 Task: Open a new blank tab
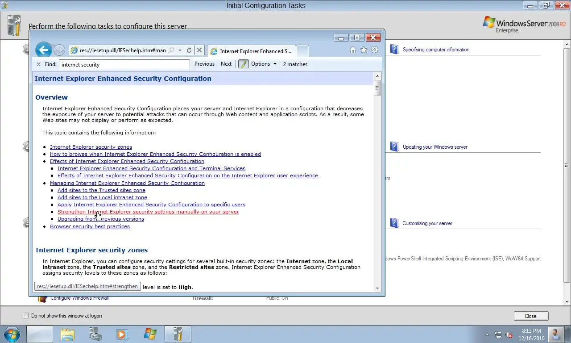pyautogui.click(x=302, y=51)
